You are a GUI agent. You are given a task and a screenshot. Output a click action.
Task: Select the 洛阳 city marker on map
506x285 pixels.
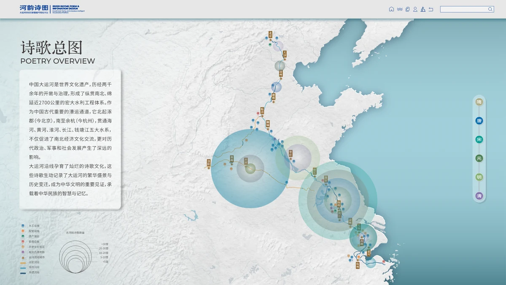pos(208,163)
